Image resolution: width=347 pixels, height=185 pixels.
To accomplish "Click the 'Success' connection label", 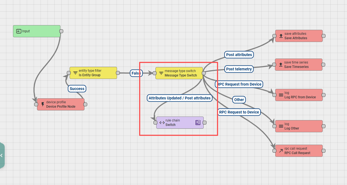I will point(77,89).
